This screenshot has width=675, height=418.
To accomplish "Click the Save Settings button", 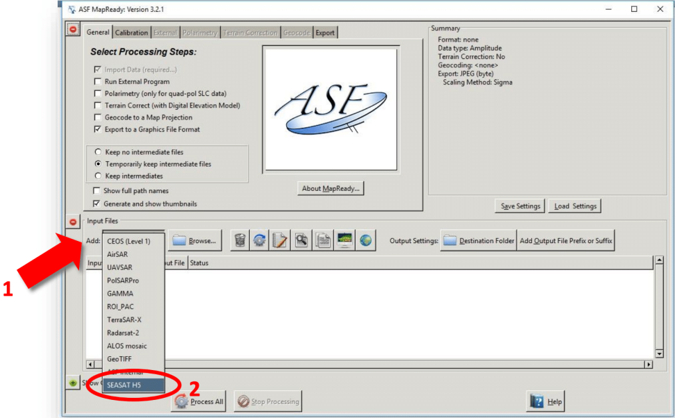I will click(520, 206).
